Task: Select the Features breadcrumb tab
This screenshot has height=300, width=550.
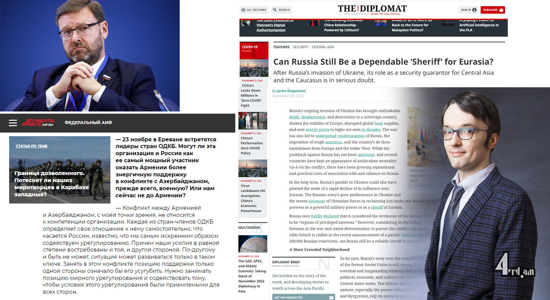Action: pyautogui.click(x=281, y=47)
